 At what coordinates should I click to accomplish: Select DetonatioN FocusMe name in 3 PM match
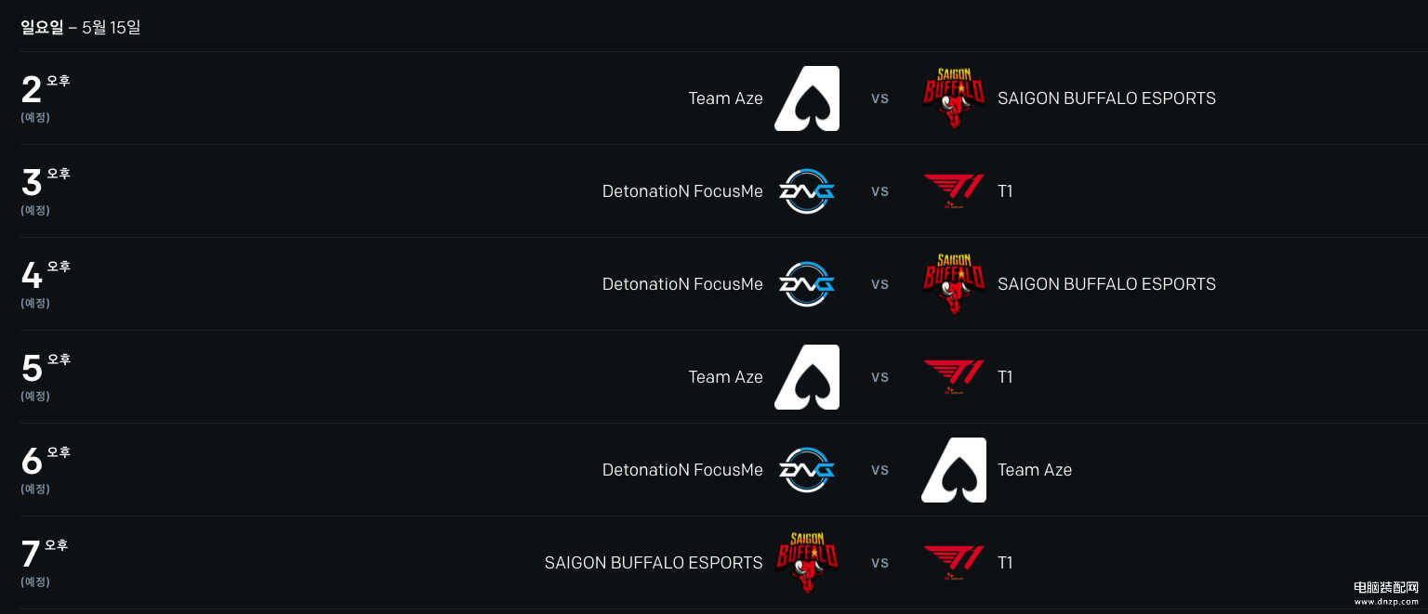(682, 191)
